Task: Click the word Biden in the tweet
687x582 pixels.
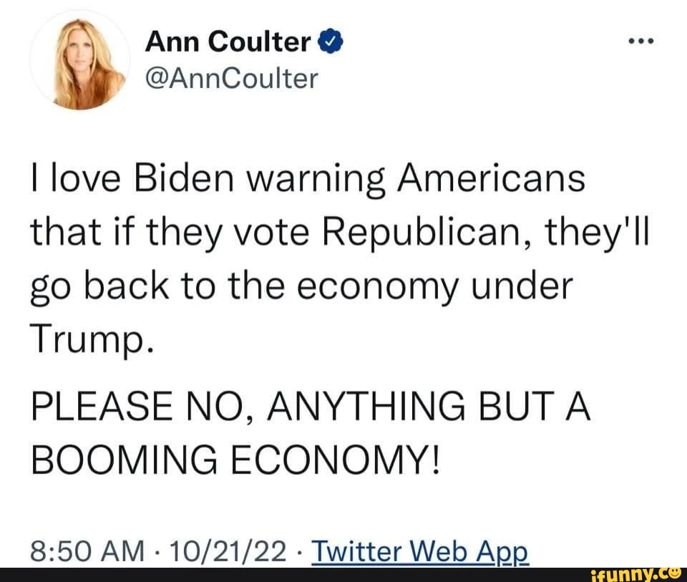Action: coord(184,179)
